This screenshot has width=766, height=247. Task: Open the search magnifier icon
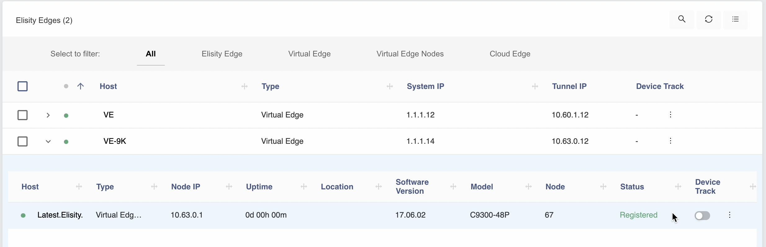(x=682, y=19)
